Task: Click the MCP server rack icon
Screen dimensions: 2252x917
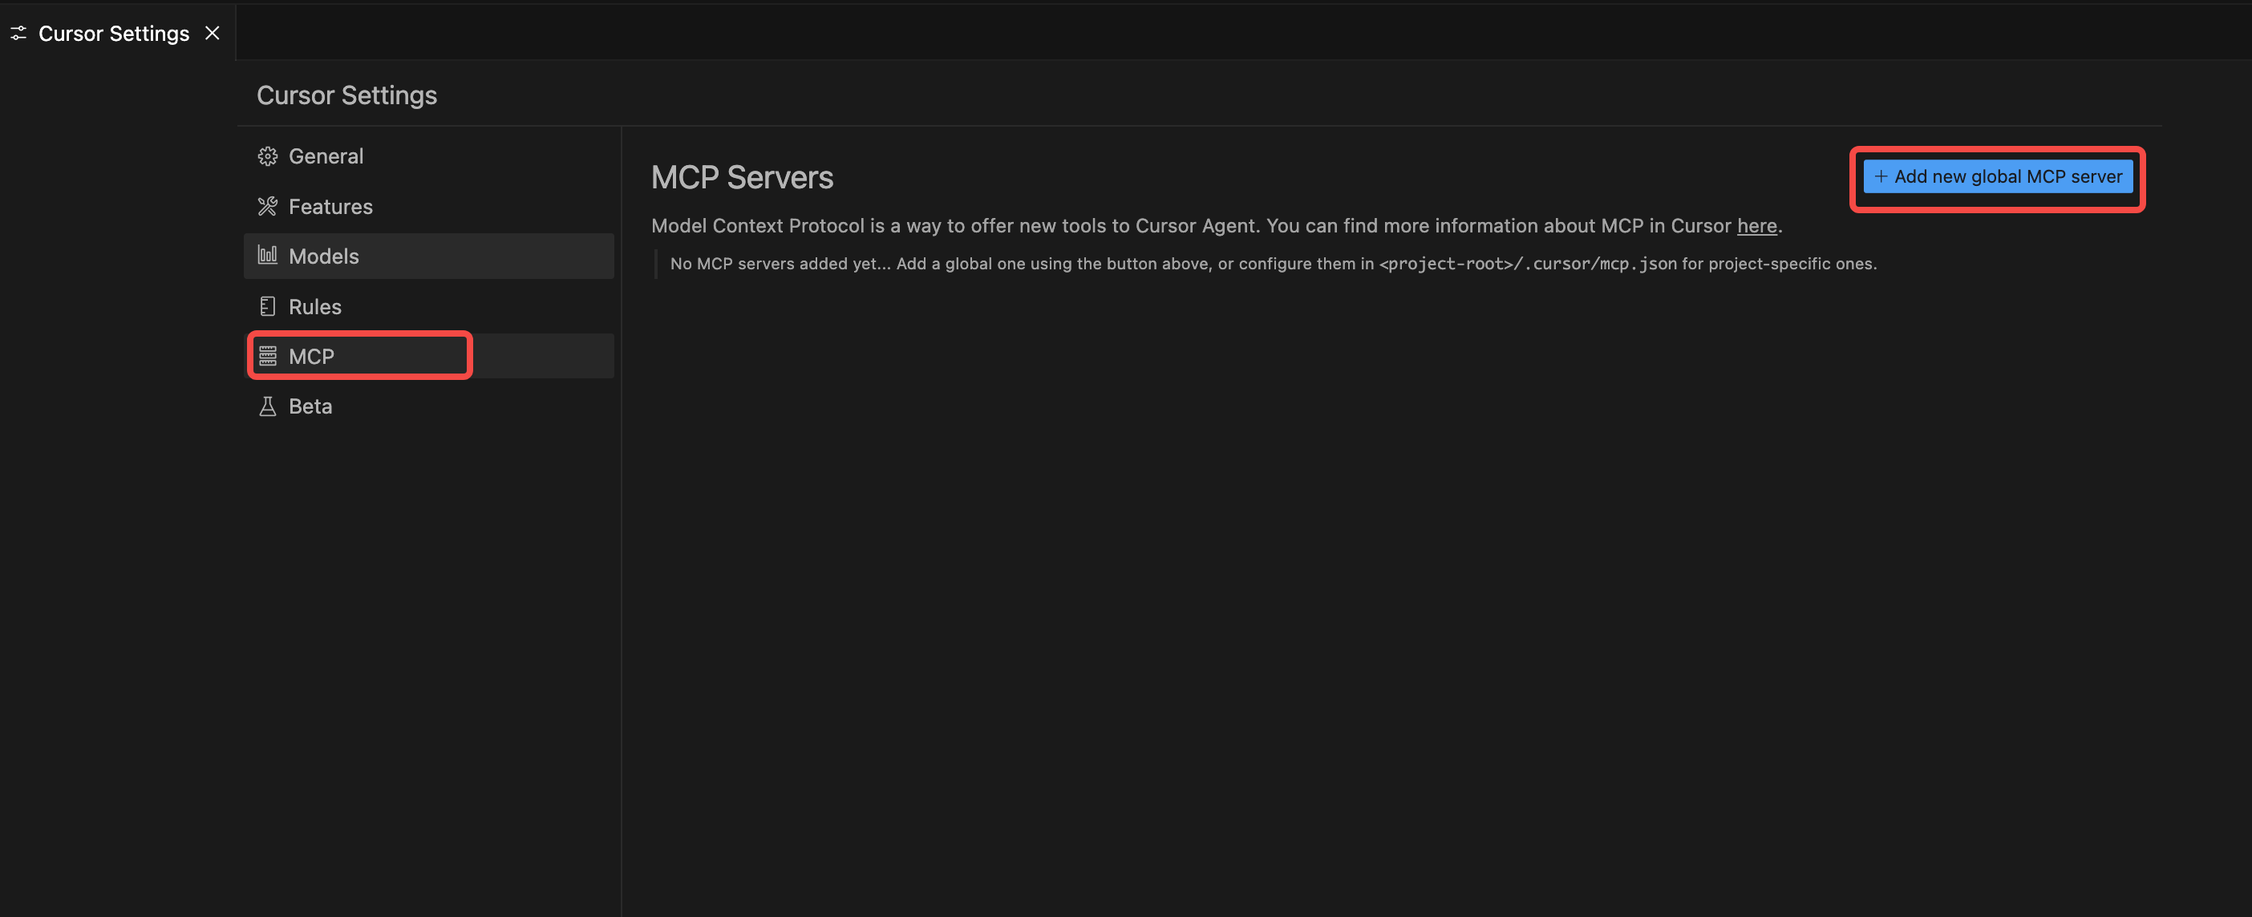Action: click(x=268, y=356)
